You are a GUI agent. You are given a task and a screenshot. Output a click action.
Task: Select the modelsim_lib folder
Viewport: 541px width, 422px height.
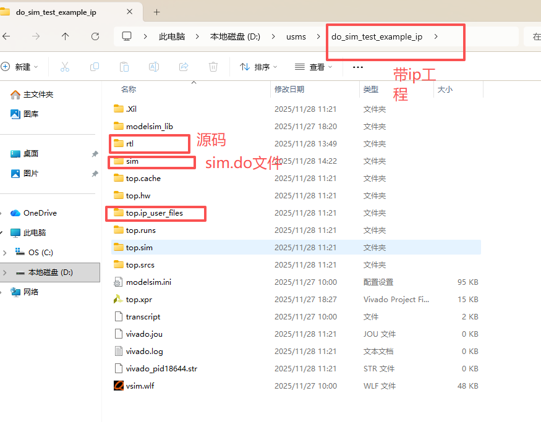tap(296, 127)
